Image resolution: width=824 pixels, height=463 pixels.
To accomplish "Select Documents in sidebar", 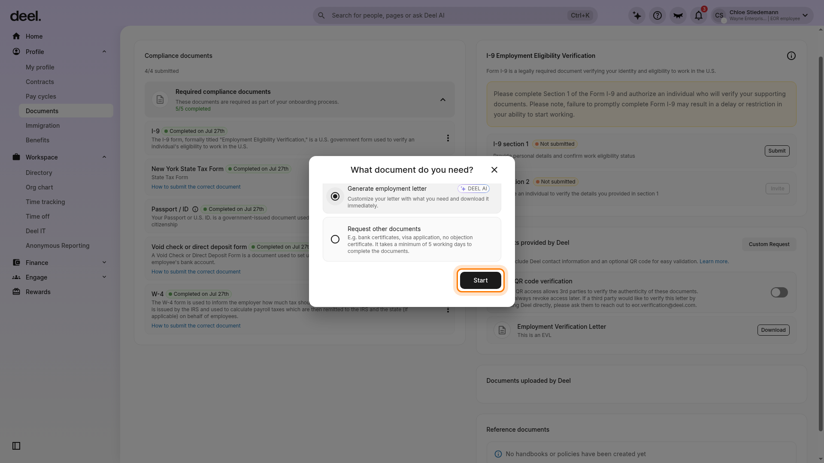I will 66,111.
